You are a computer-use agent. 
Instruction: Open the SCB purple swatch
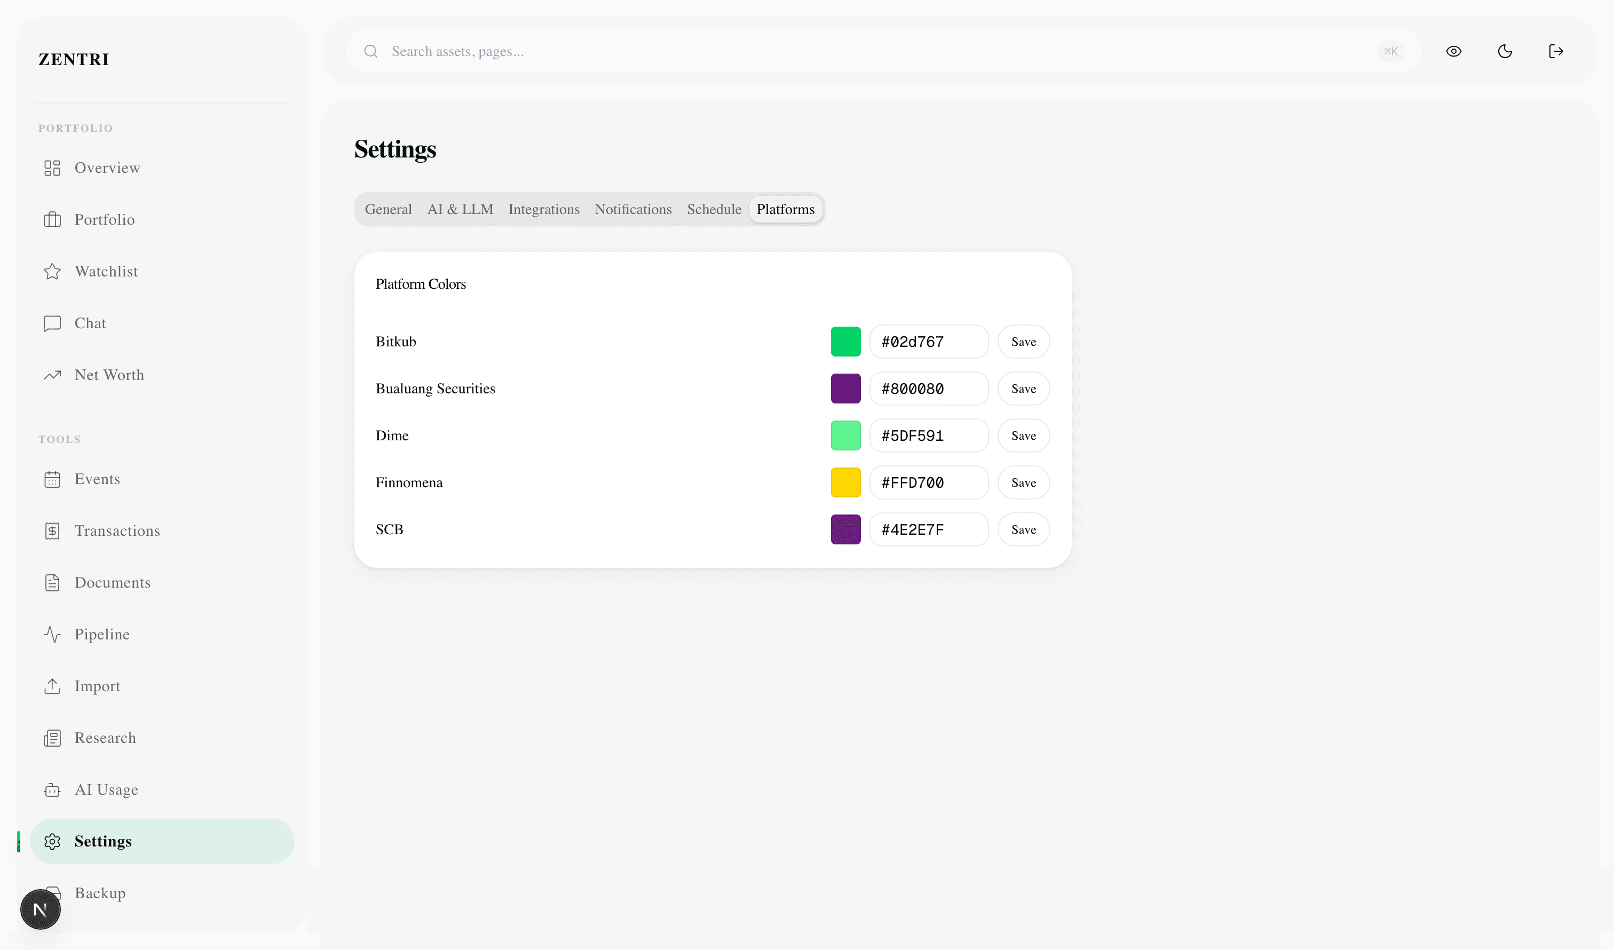coord(845,530)
